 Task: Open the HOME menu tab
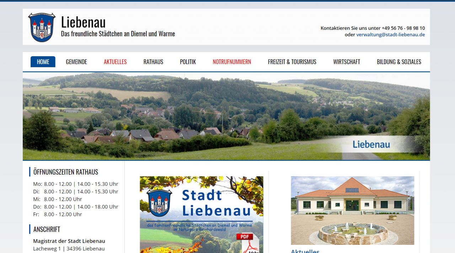coord(43,62)
